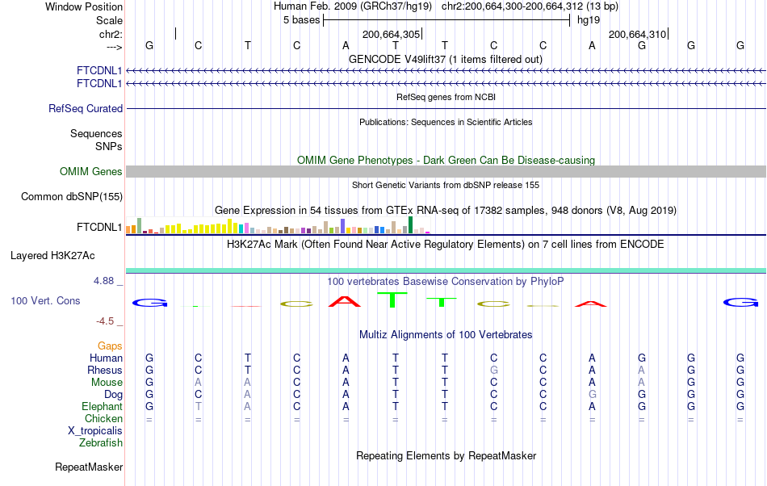This screenshot has width=767, height=486.
Task: Click the gray OMIM Genes item bar
Action: 446,171
